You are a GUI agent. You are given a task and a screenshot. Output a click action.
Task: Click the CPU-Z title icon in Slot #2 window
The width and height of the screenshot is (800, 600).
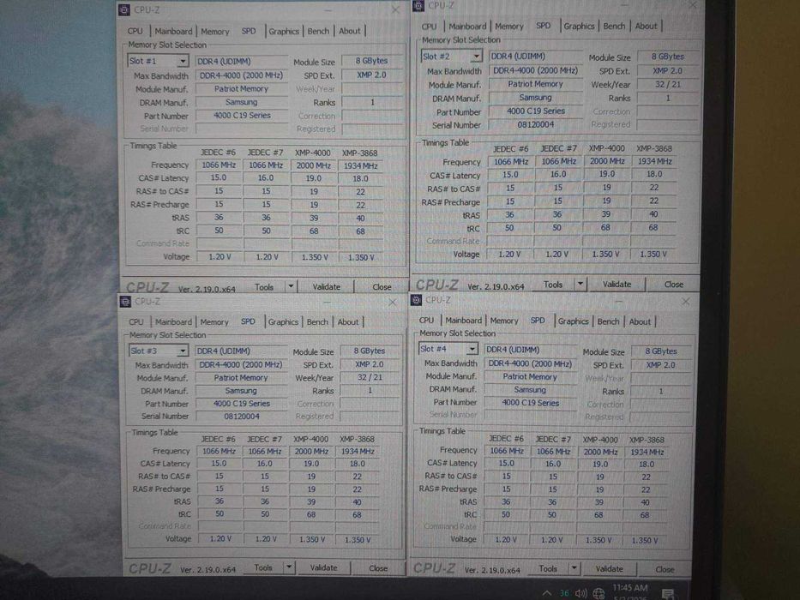(x=418, y=6)
